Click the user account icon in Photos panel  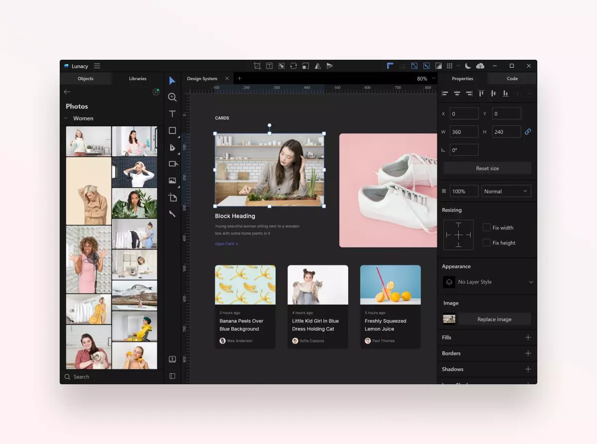point(156,92)
